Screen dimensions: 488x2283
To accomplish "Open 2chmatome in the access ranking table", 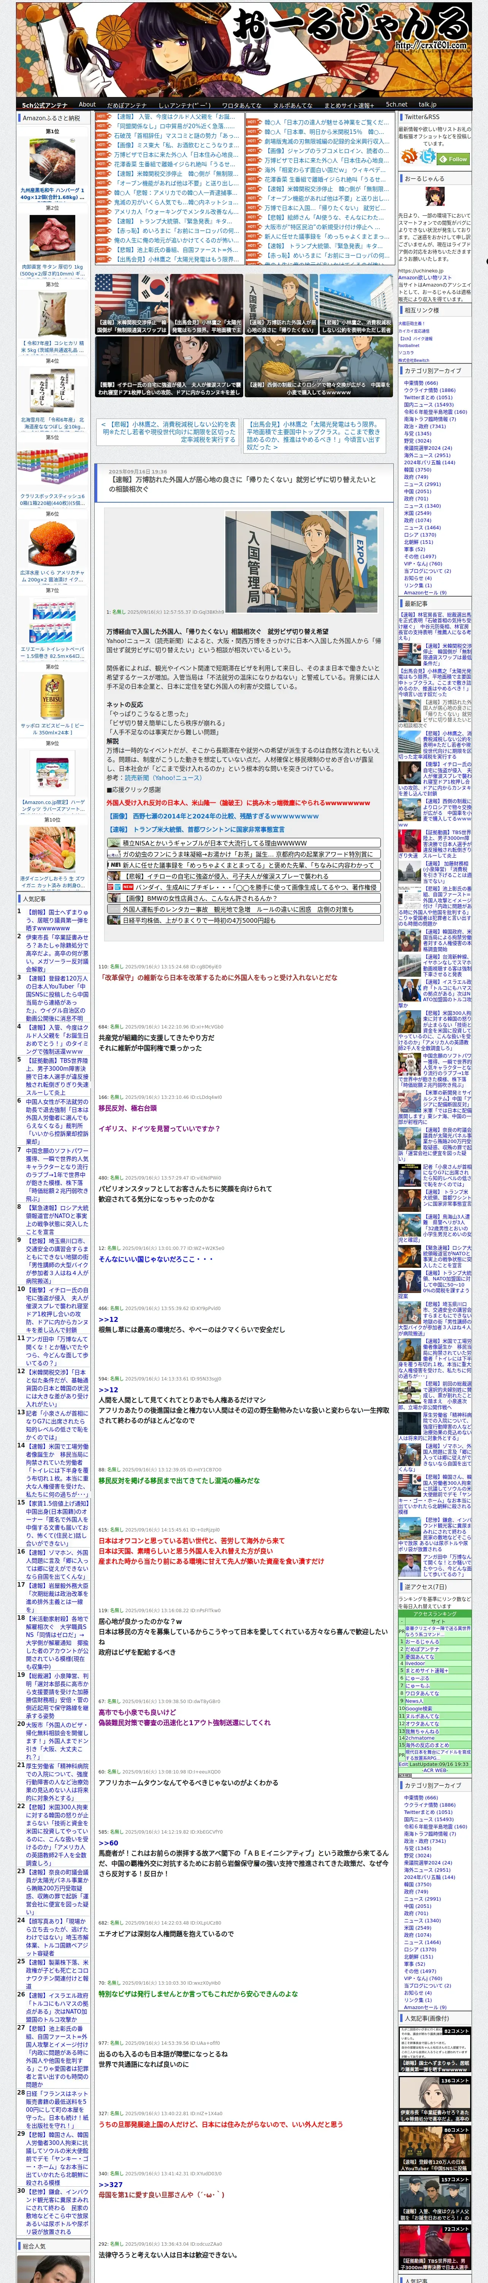I will pyautogui.click(x=420, y=1738).
